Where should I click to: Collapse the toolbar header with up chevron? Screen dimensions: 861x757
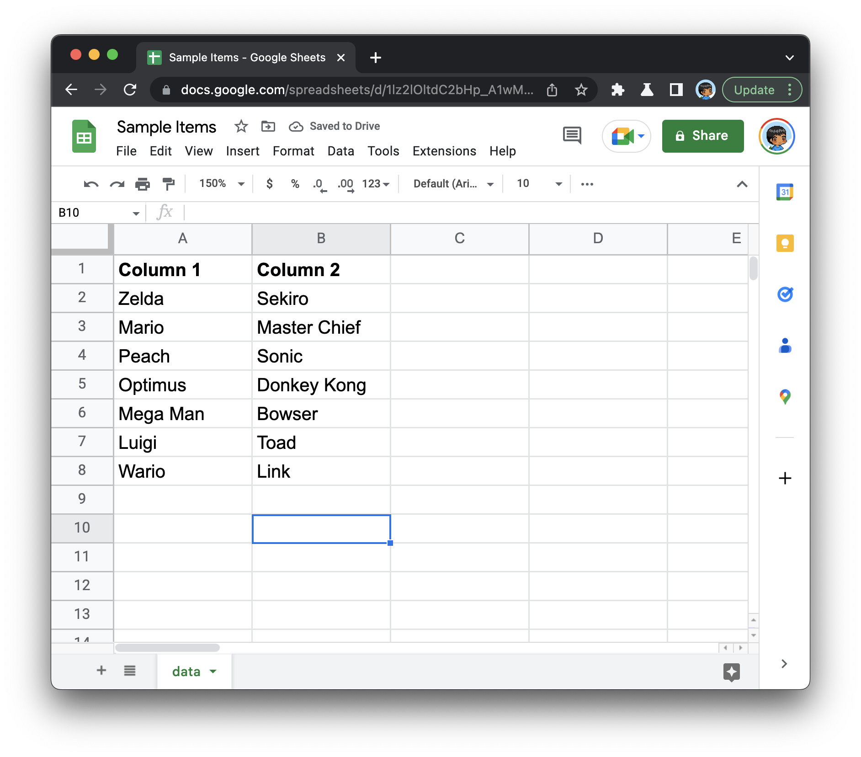(742, 184)
